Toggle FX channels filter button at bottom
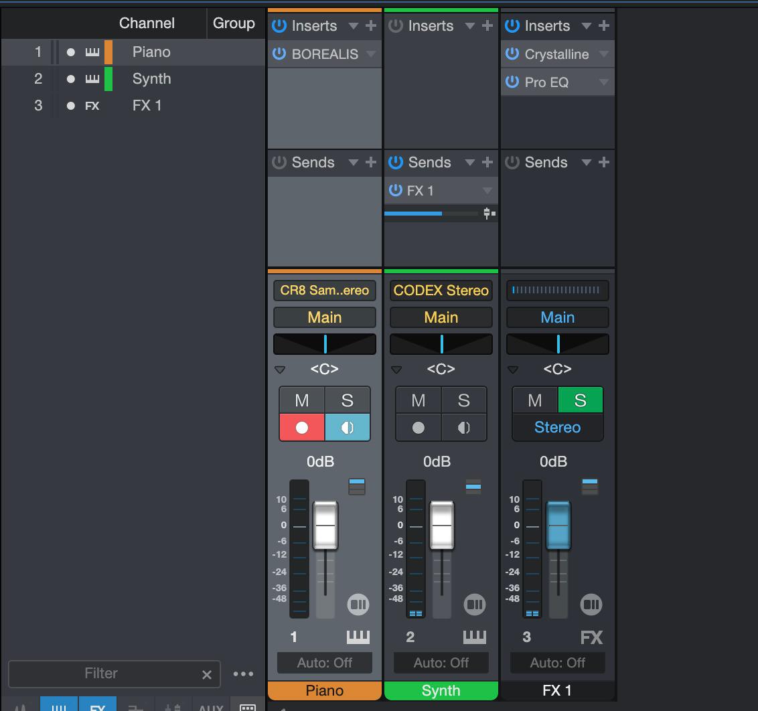The height and width of the screenshot is (711, 758). click(98, 704)
